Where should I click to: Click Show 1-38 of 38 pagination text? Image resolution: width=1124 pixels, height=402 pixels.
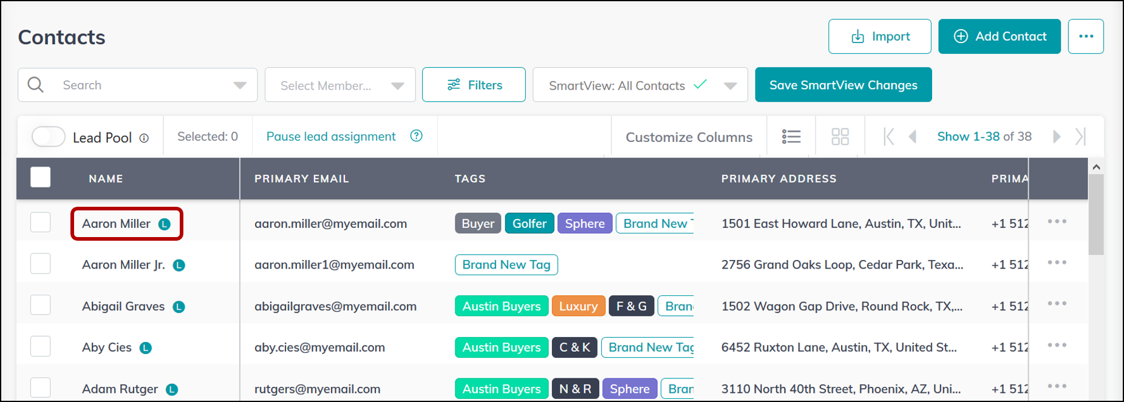point(984,136)
